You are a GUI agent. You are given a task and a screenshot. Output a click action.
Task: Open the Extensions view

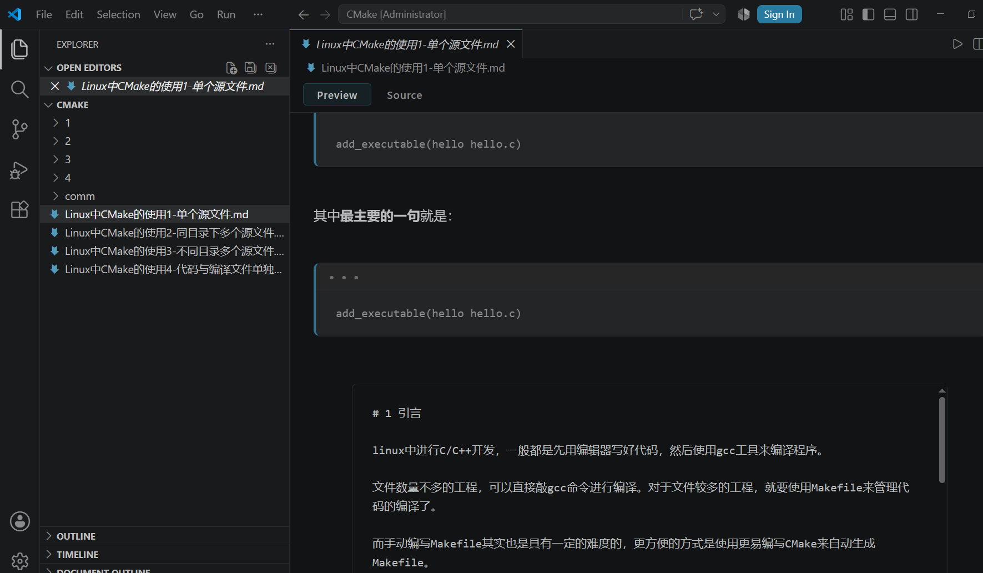[x=19, y=210]
